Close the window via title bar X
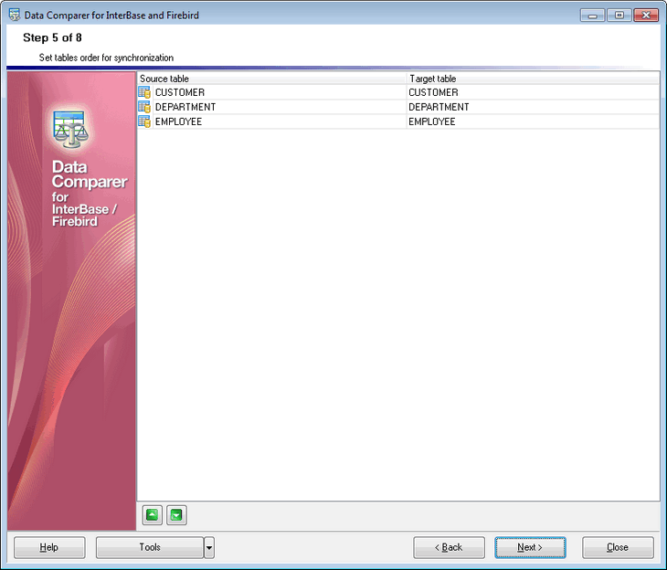667x570 pixels. tap(646, 16)
